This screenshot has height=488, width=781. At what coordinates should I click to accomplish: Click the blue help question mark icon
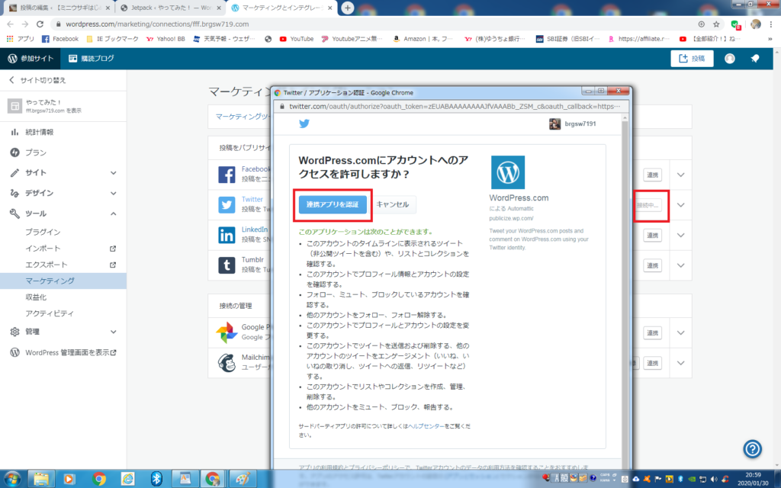[x=752, y=449]
